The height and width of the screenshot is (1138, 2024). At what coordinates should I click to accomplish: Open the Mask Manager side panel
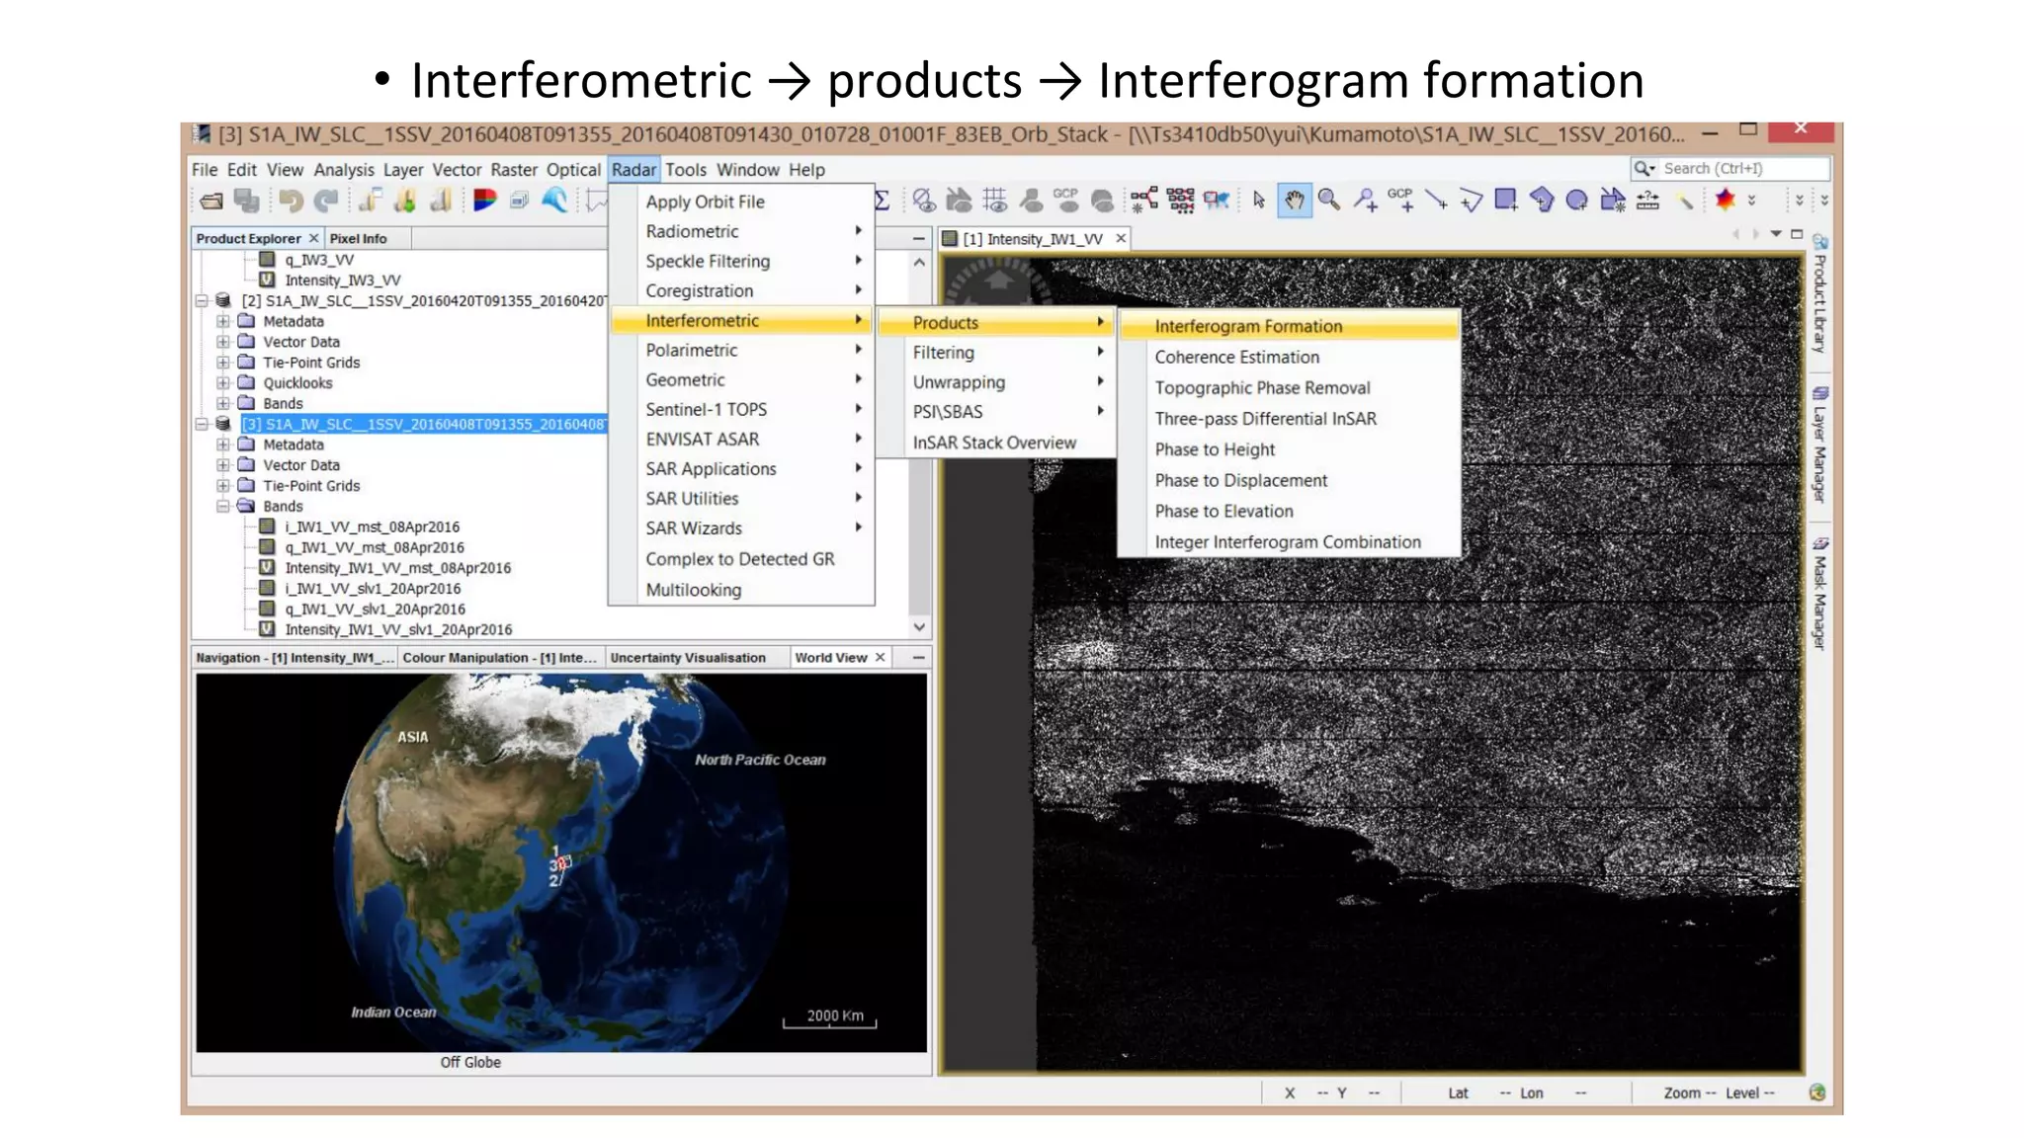click(x=1819, y=593)
